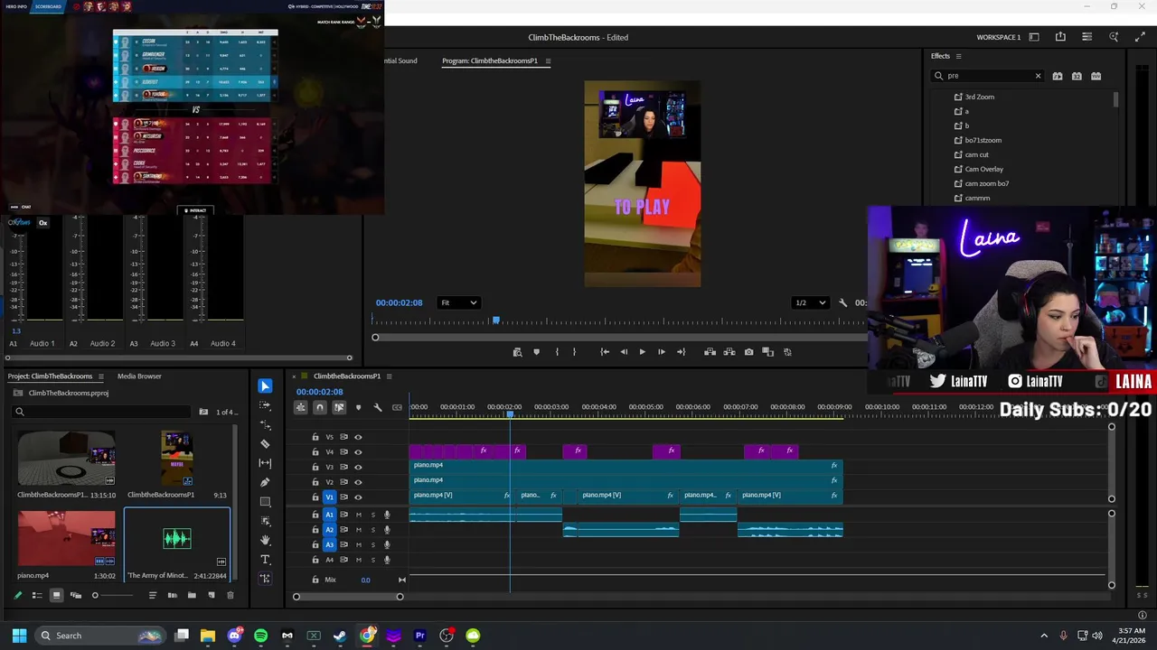Switch Project panel to list view
Screen dimensions: 1157x650
37,595
